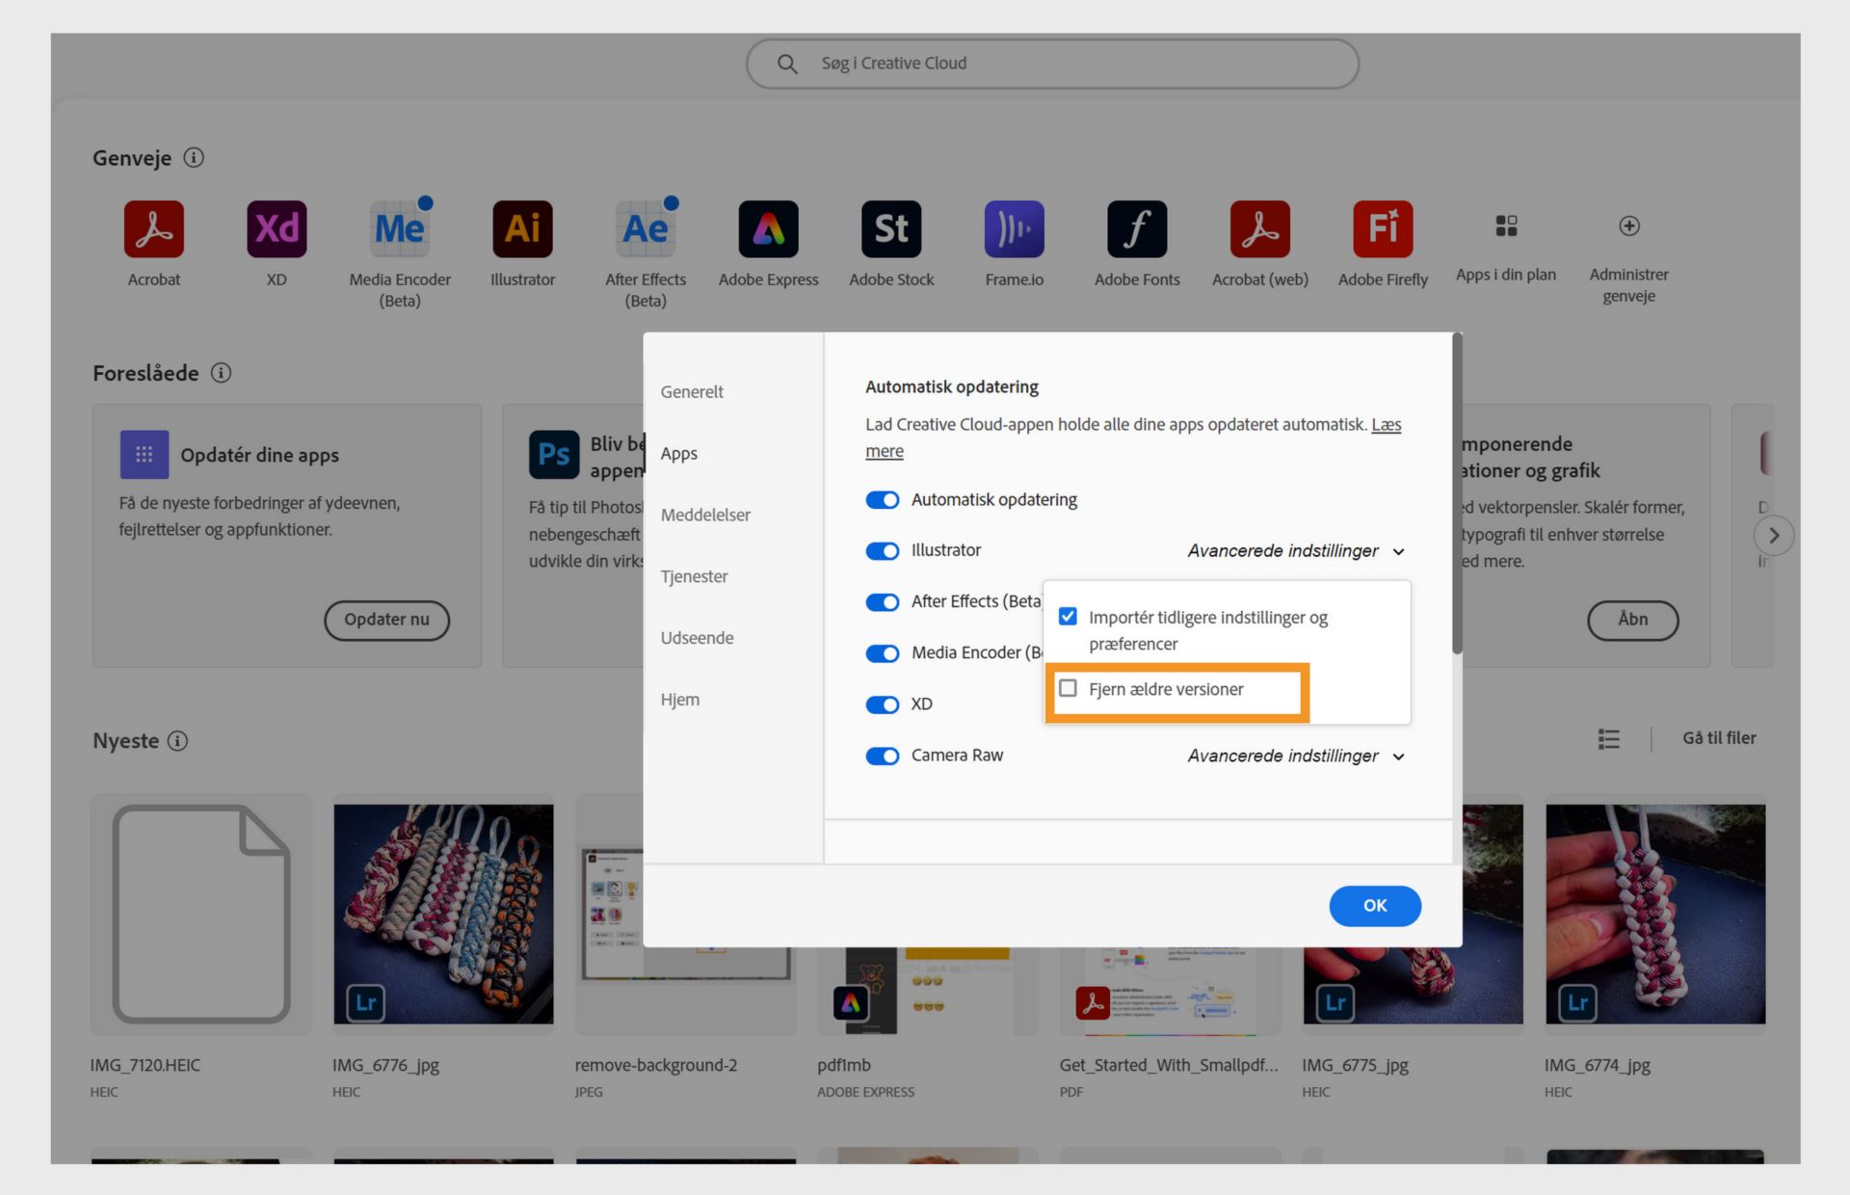Open the Illustrator shortcut icon

pos(522,229)
